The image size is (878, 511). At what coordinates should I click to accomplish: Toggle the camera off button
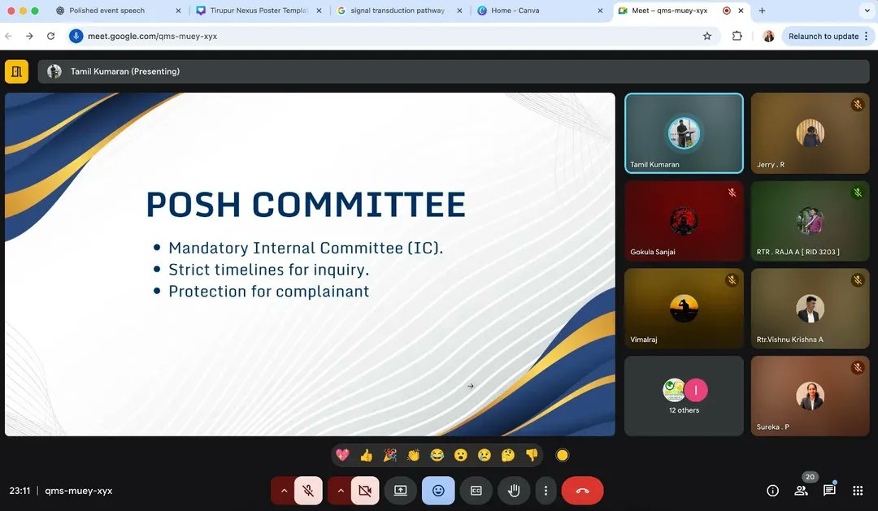365,491
